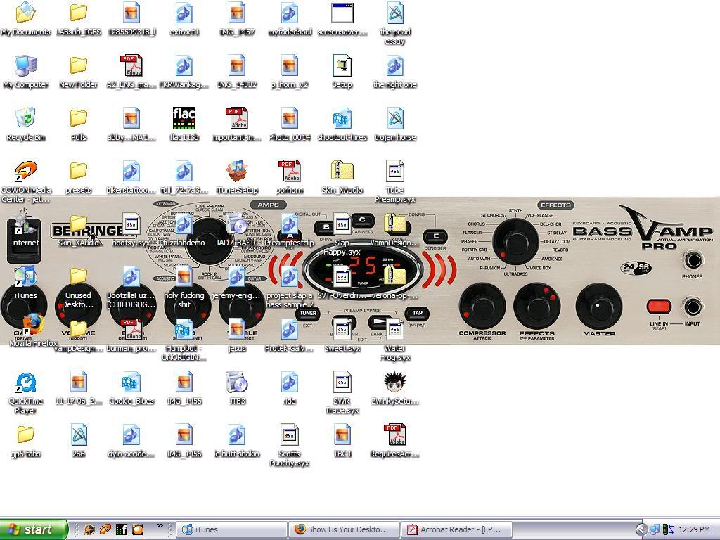
Task: Select the 'Setup' file icon
Action: point(342,65)
